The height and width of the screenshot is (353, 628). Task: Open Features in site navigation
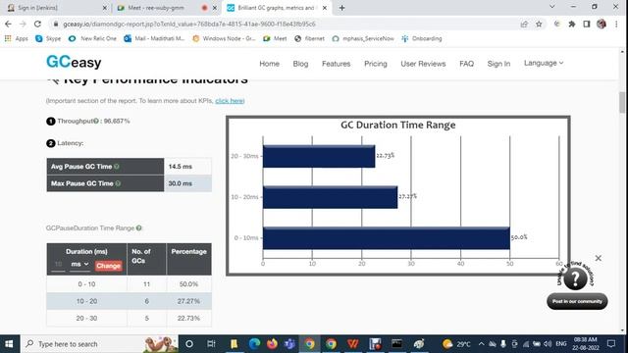pyautogui.click(x=336, y=64)
